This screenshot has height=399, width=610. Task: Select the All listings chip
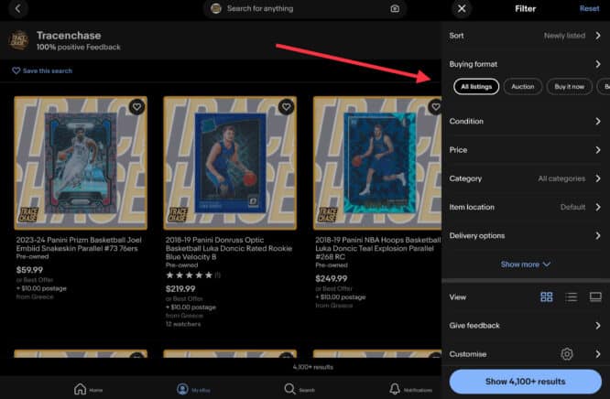click(476, 87)
